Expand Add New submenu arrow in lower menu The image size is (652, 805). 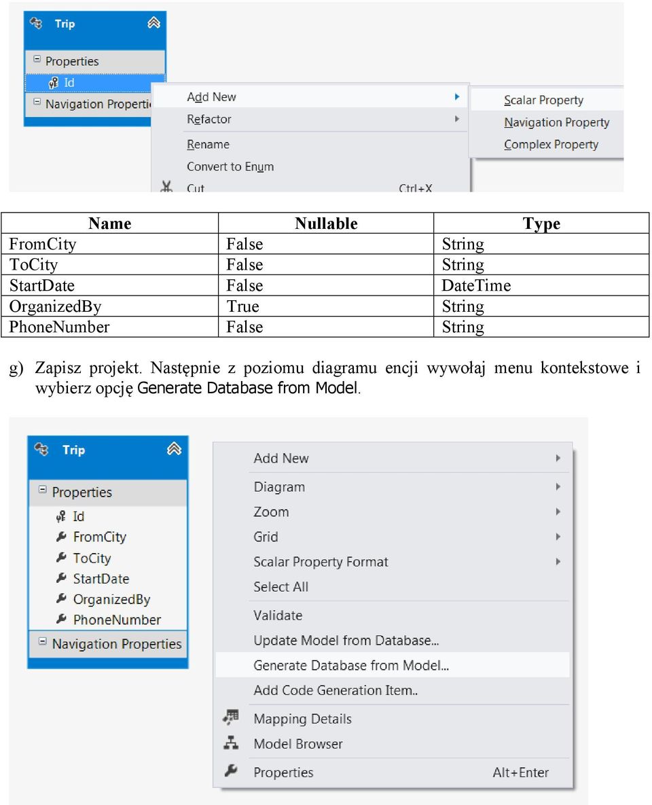(558, 457)
